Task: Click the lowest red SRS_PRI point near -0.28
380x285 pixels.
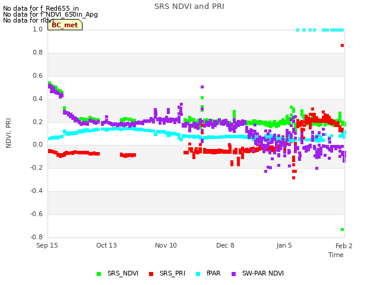Action: point(293,178)
